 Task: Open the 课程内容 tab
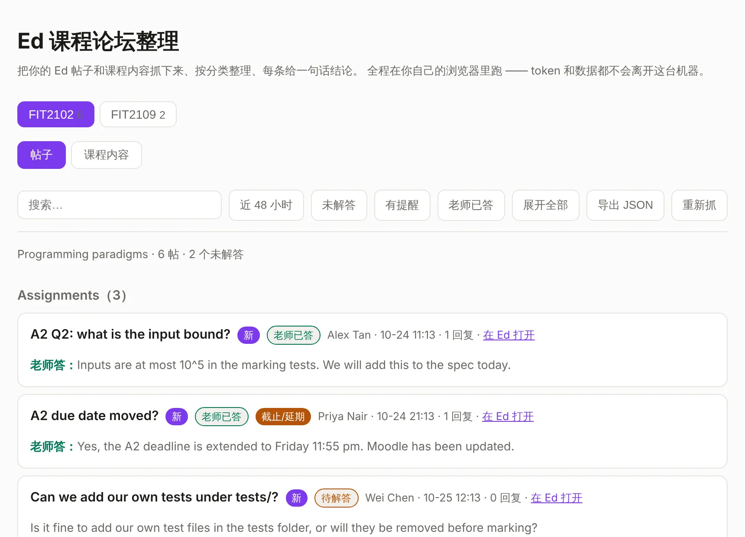(107, 155)
